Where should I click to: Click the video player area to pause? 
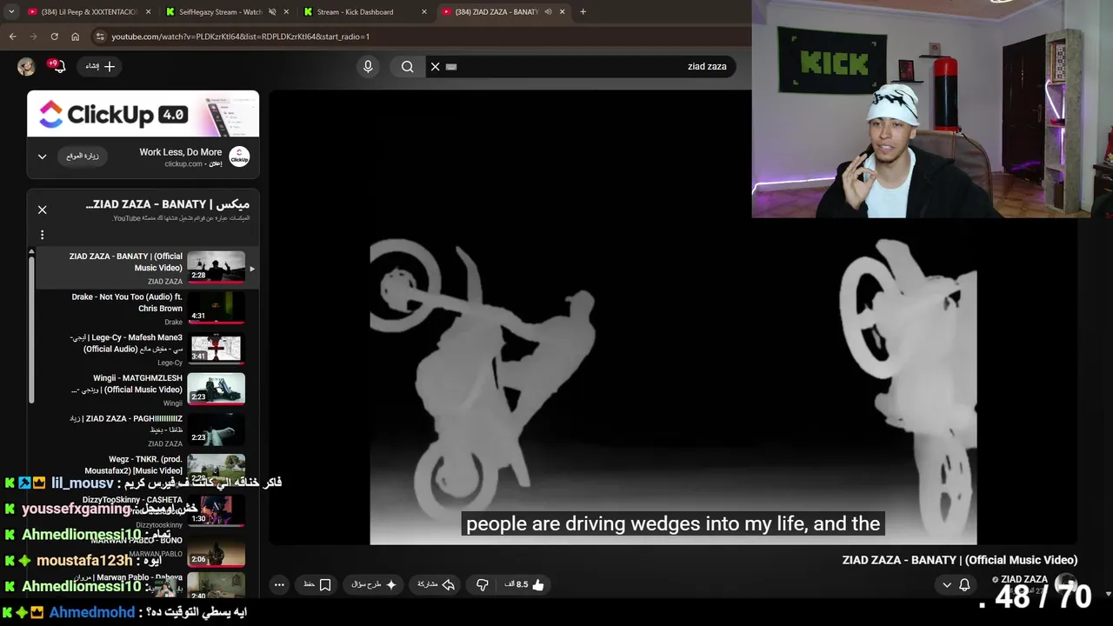tap(673, 317)
